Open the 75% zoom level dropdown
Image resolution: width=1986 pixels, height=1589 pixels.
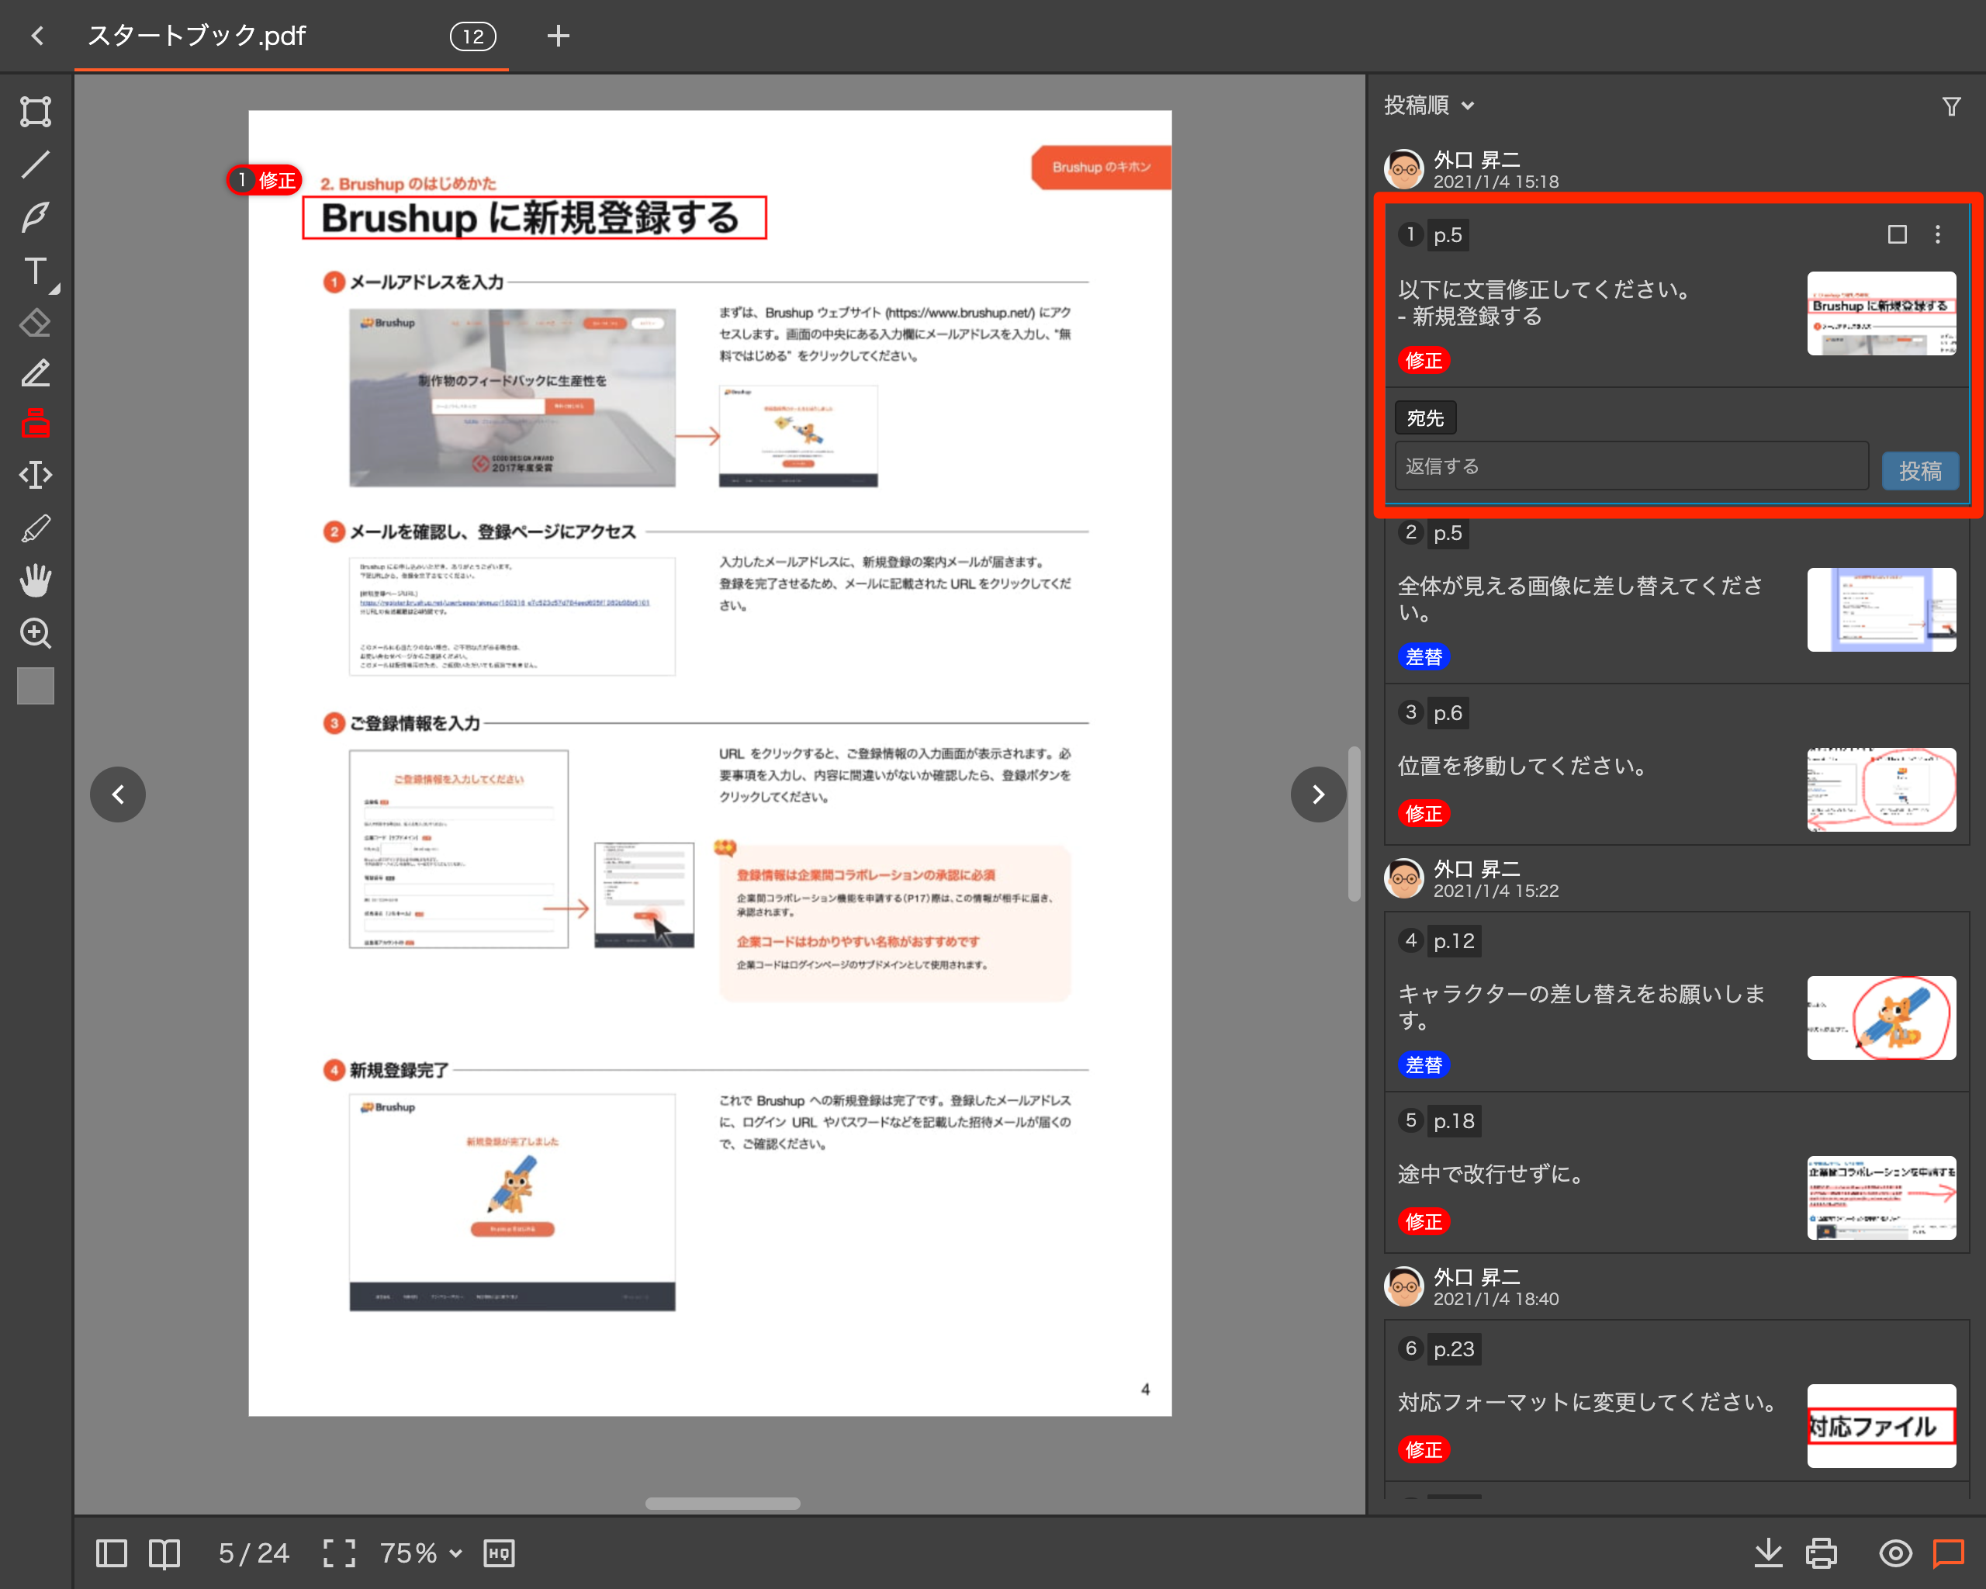[x=420, y=1553]
